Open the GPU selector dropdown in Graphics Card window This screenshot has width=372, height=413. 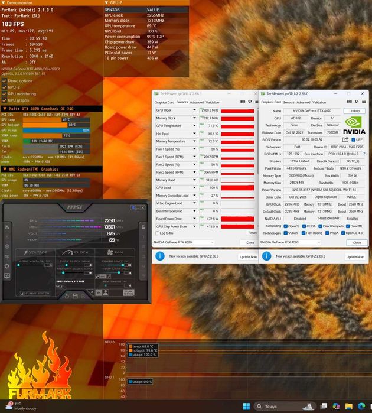tap(291, 242)
